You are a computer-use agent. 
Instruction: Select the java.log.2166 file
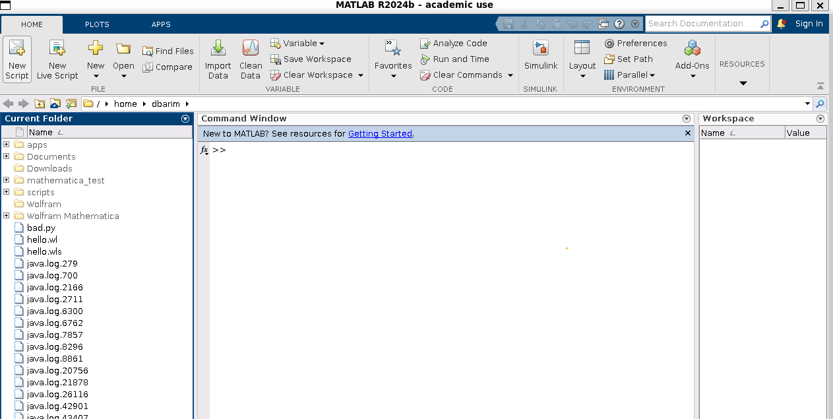55,287
